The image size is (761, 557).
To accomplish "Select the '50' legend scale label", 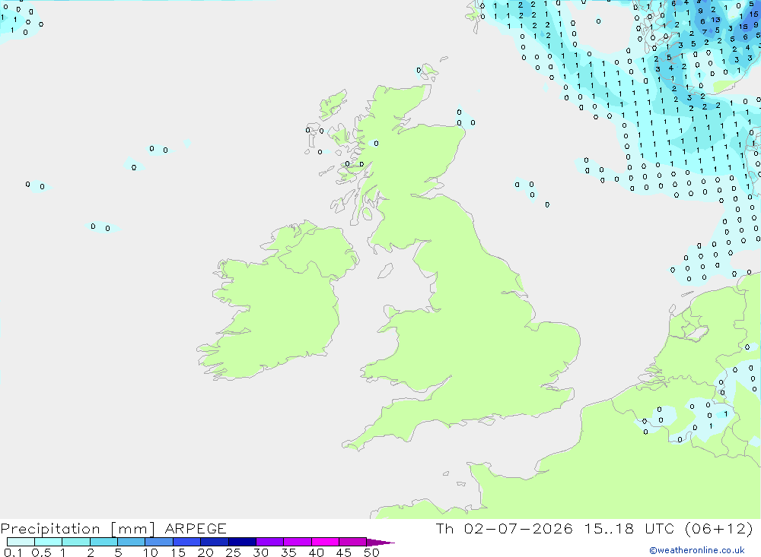I will 371,552.
